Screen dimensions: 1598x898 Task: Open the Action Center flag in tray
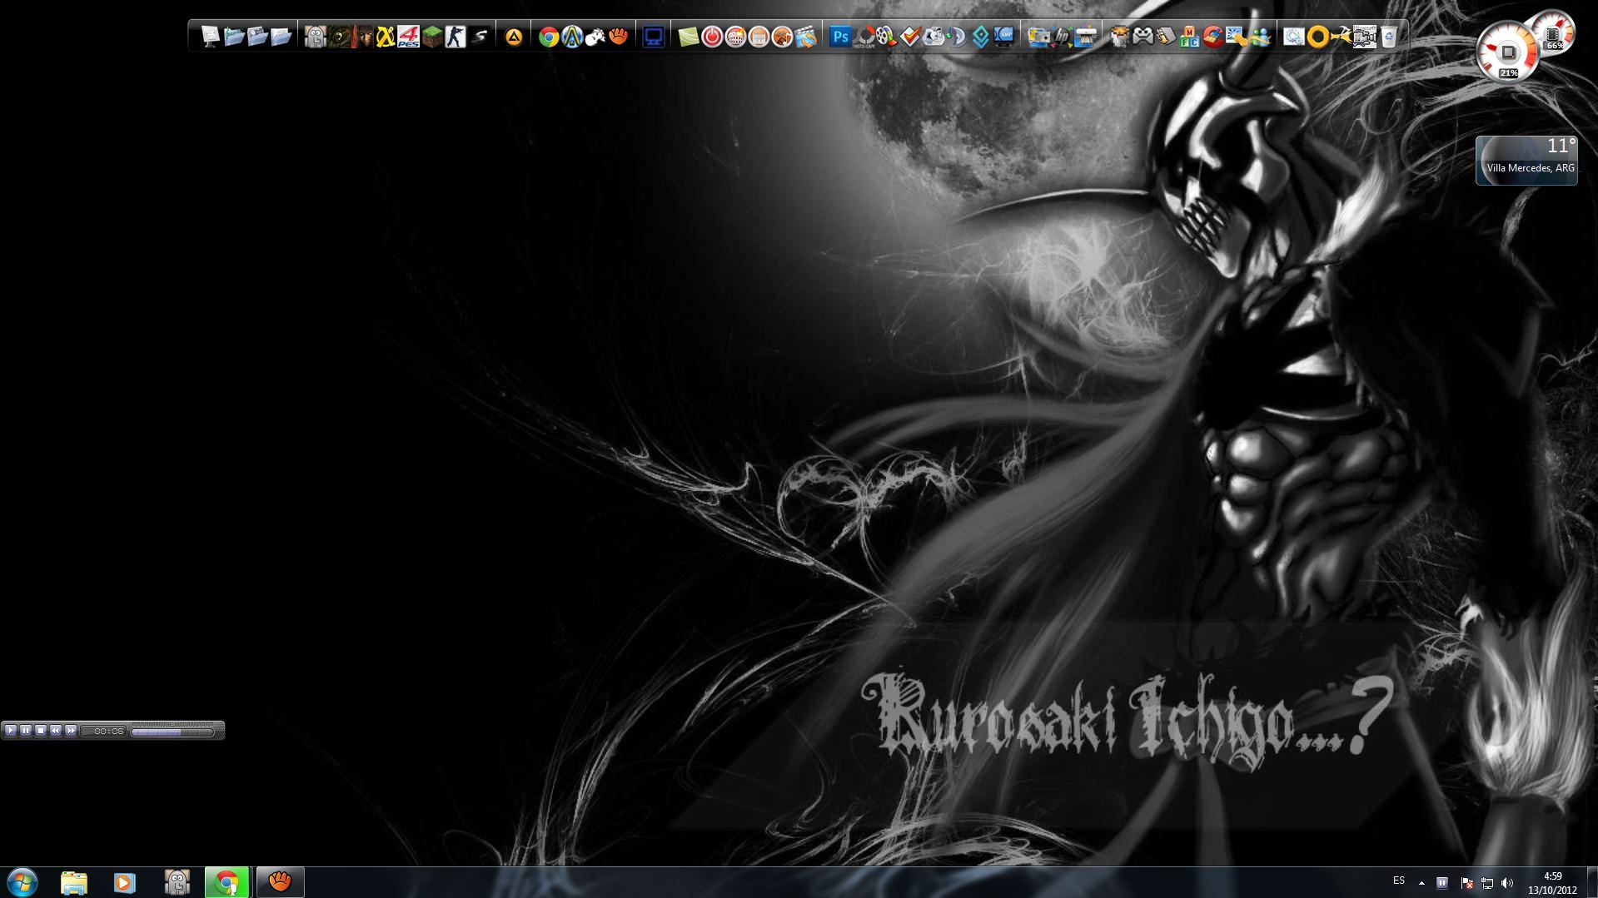point(1467,883)
